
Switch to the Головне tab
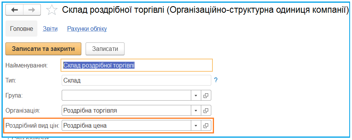click(21, 29)
